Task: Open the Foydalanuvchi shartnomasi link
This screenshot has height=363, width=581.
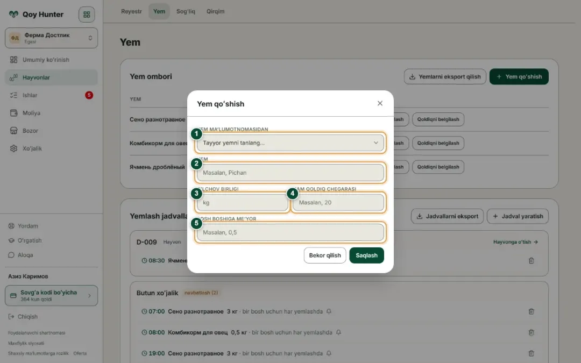Action: 37,333
